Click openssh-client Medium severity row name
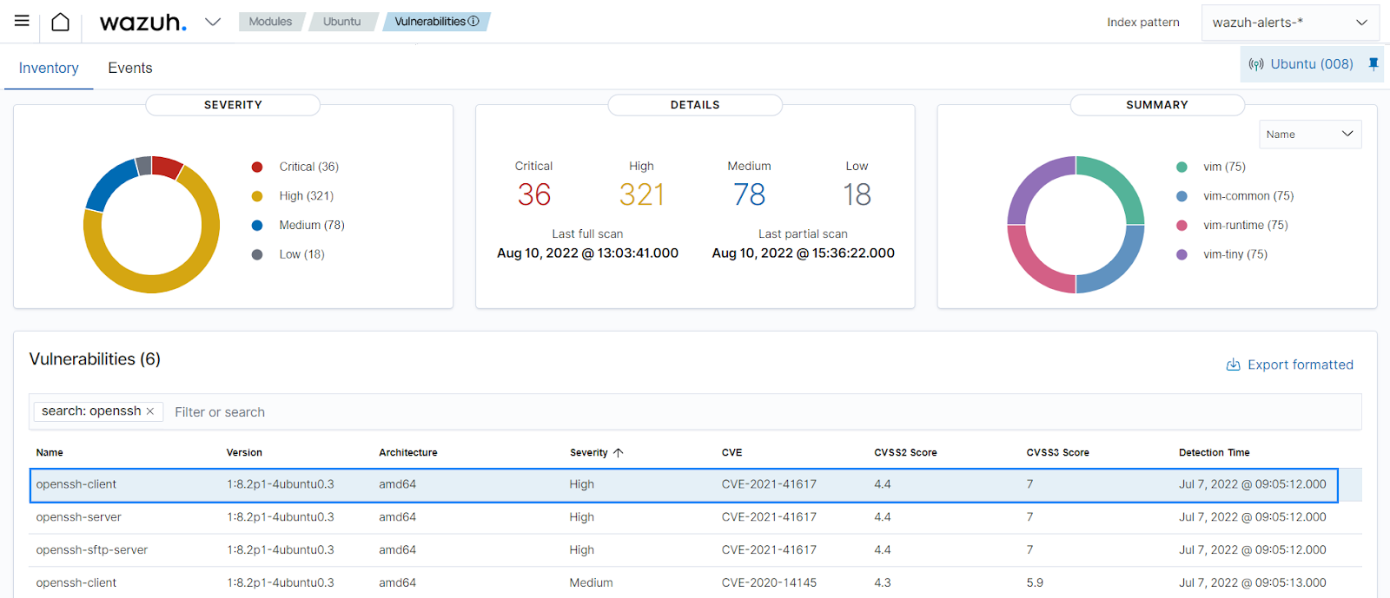This screenshot has width=1390, height=598. click(x=76, y=583)
